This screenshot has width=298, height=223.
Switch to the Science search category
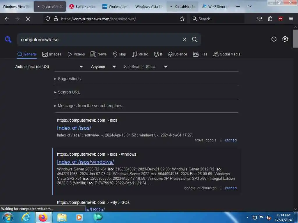[x=177, y=54]
